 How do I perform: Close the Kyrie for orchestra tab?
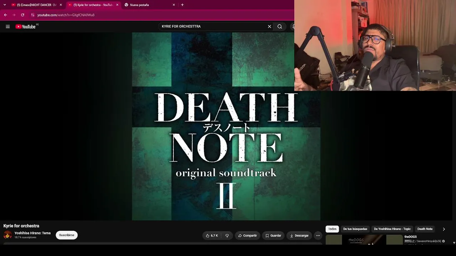(x=117, y=5)
